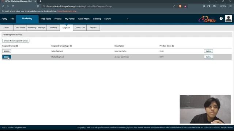The width and height of the screenshot is (234, 131).
Task: Switch to the Main tab
Action: 7,28
